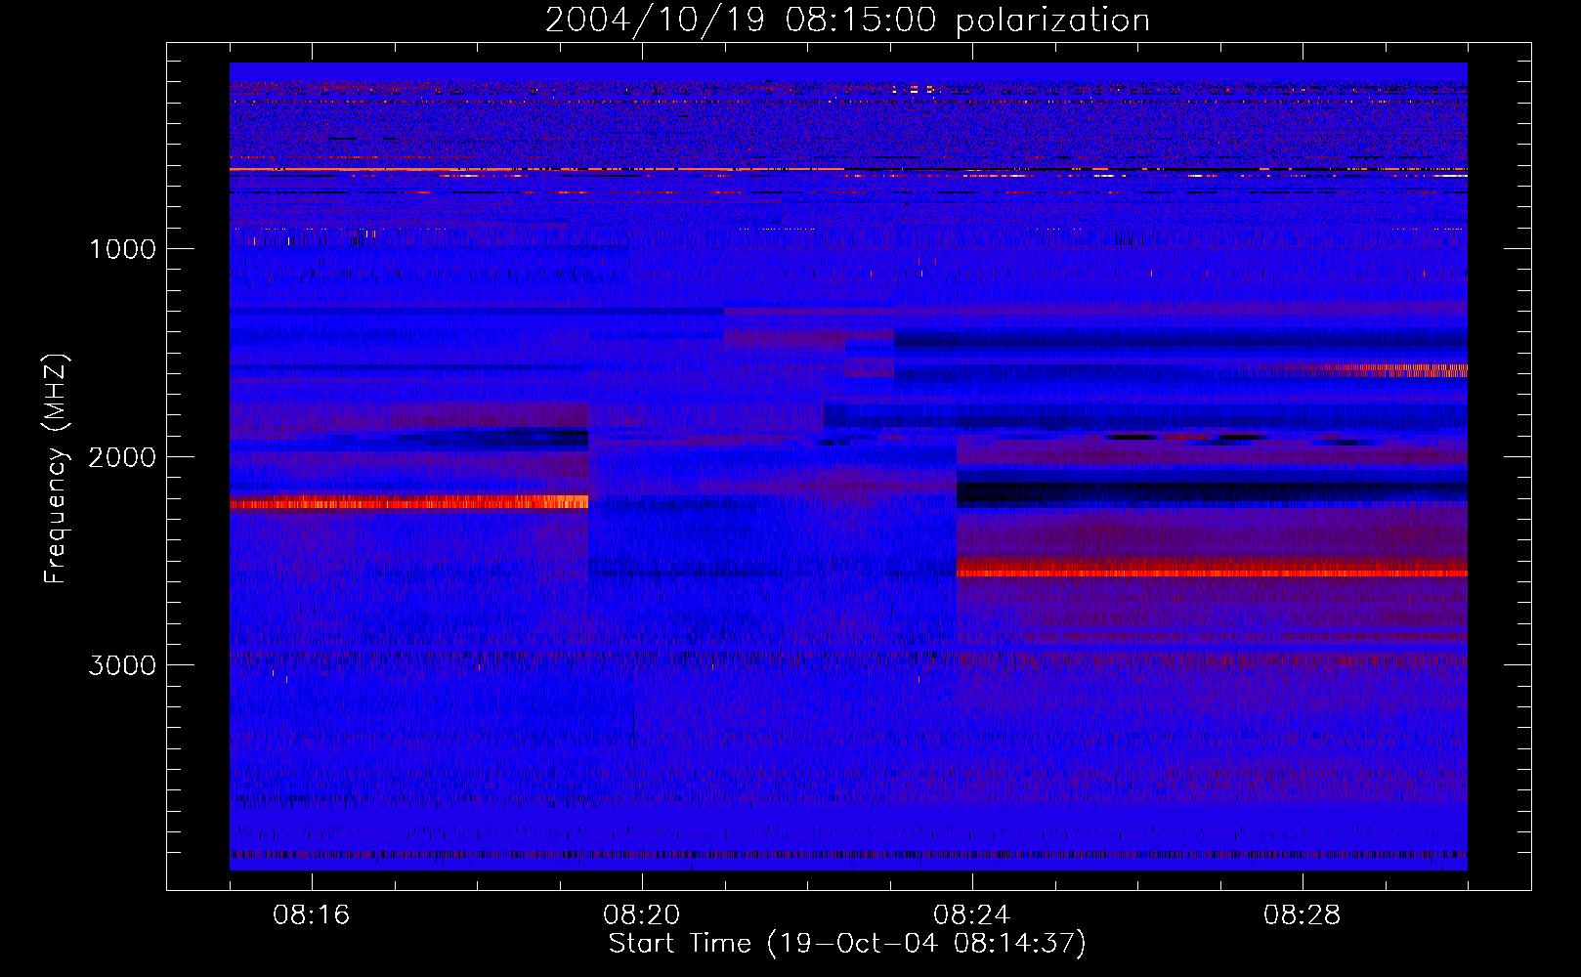The height and width of the screenshot is (977, 1581).
Task: Click the 08:16 time tick label
Action: [312, 915]
